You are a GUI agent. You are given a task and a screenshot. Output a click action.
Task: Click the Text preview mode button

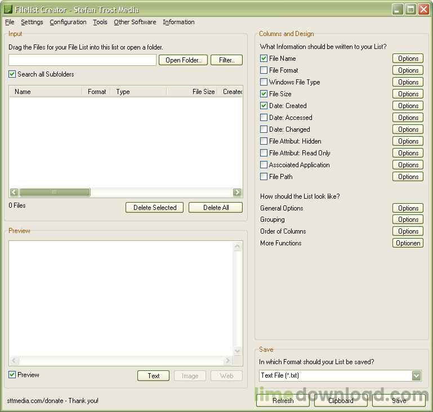[x=154, y=376]
